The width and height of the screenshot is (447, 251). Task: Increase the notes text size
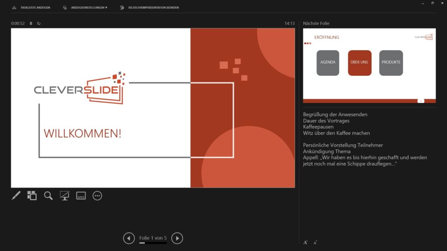(306, 242)
